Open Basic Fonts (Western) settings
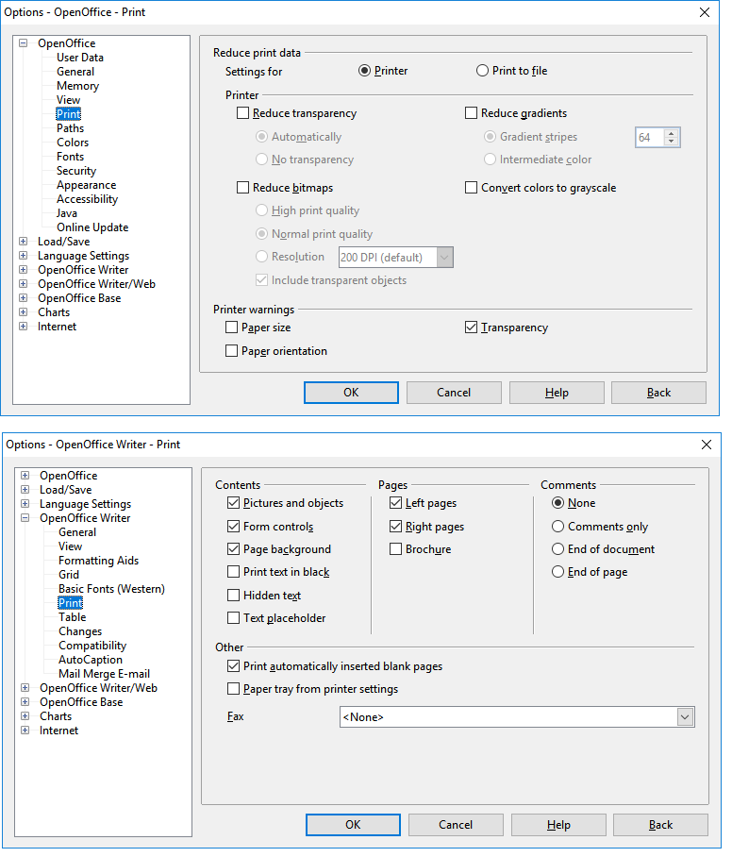 [111, 589]
